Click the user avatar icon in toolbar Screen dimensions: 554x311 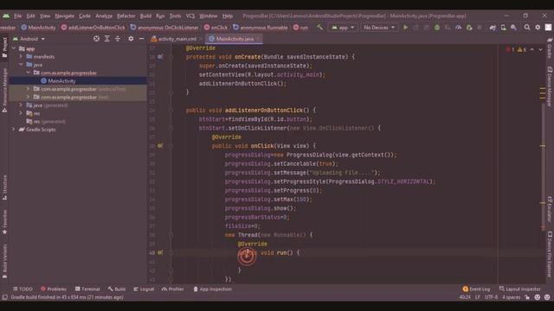(x=548, y=27)
